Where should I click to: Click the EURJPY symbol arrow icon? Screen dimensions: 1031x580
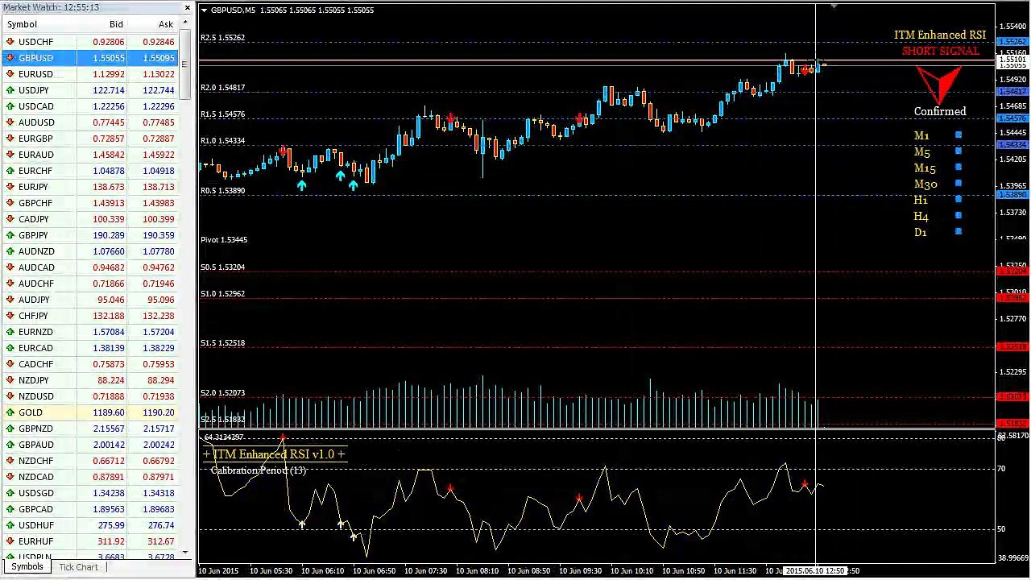click(10, 187)
